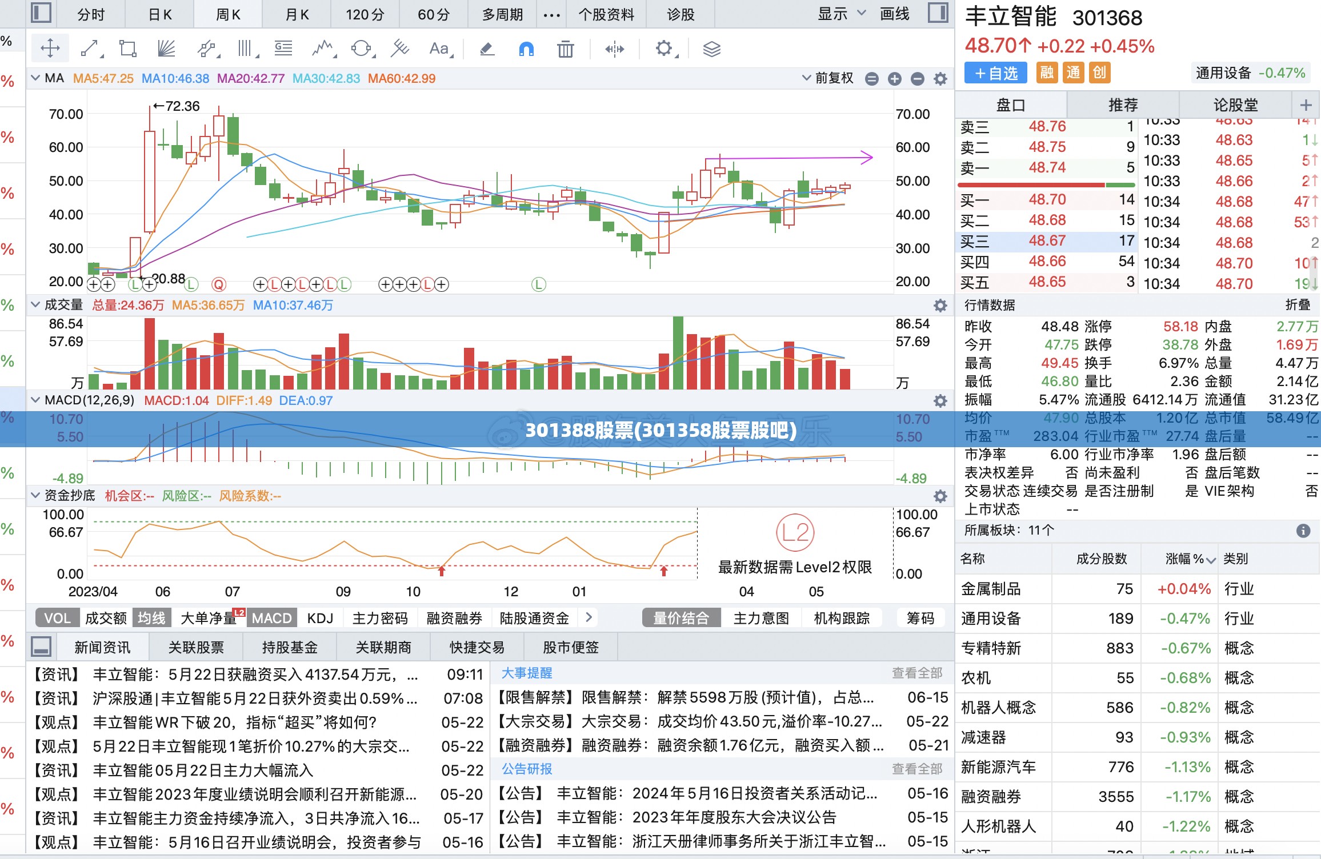The height and width of the screenshot is (859, 1321).
Task: Click the +自选 add to watchlist button
Action: (996, 73)
